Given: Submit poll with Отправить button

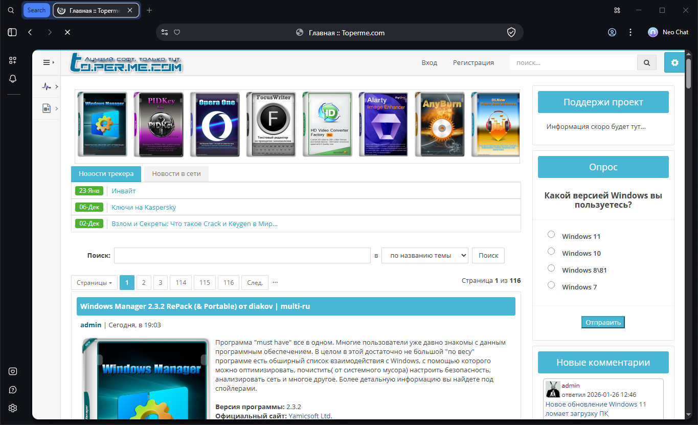Looking at the screenshot, I should click(603, 322).
